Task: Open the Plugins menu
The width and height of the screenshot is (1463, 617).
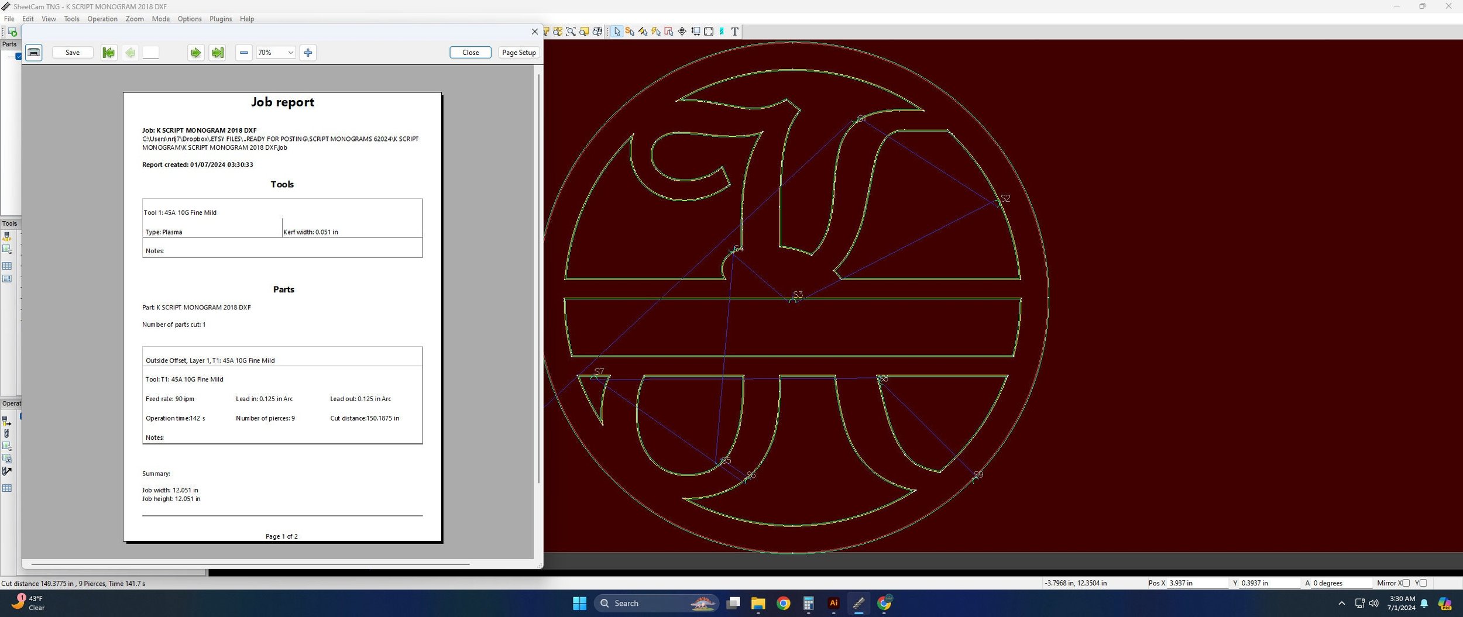Action: click(x=221, y=19)
